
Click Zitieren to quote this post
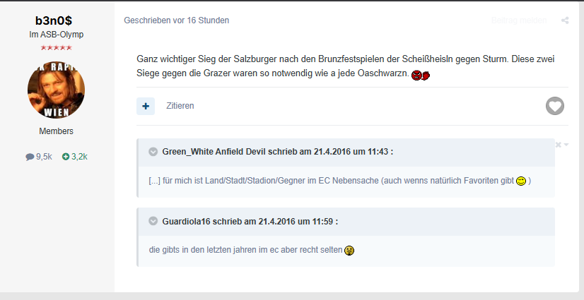(180, 106)
